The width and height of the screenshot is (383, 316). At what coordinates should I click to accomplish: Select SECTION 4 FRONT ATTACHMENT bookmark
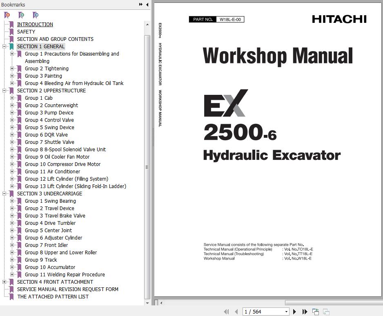click(x=55, y=282)
